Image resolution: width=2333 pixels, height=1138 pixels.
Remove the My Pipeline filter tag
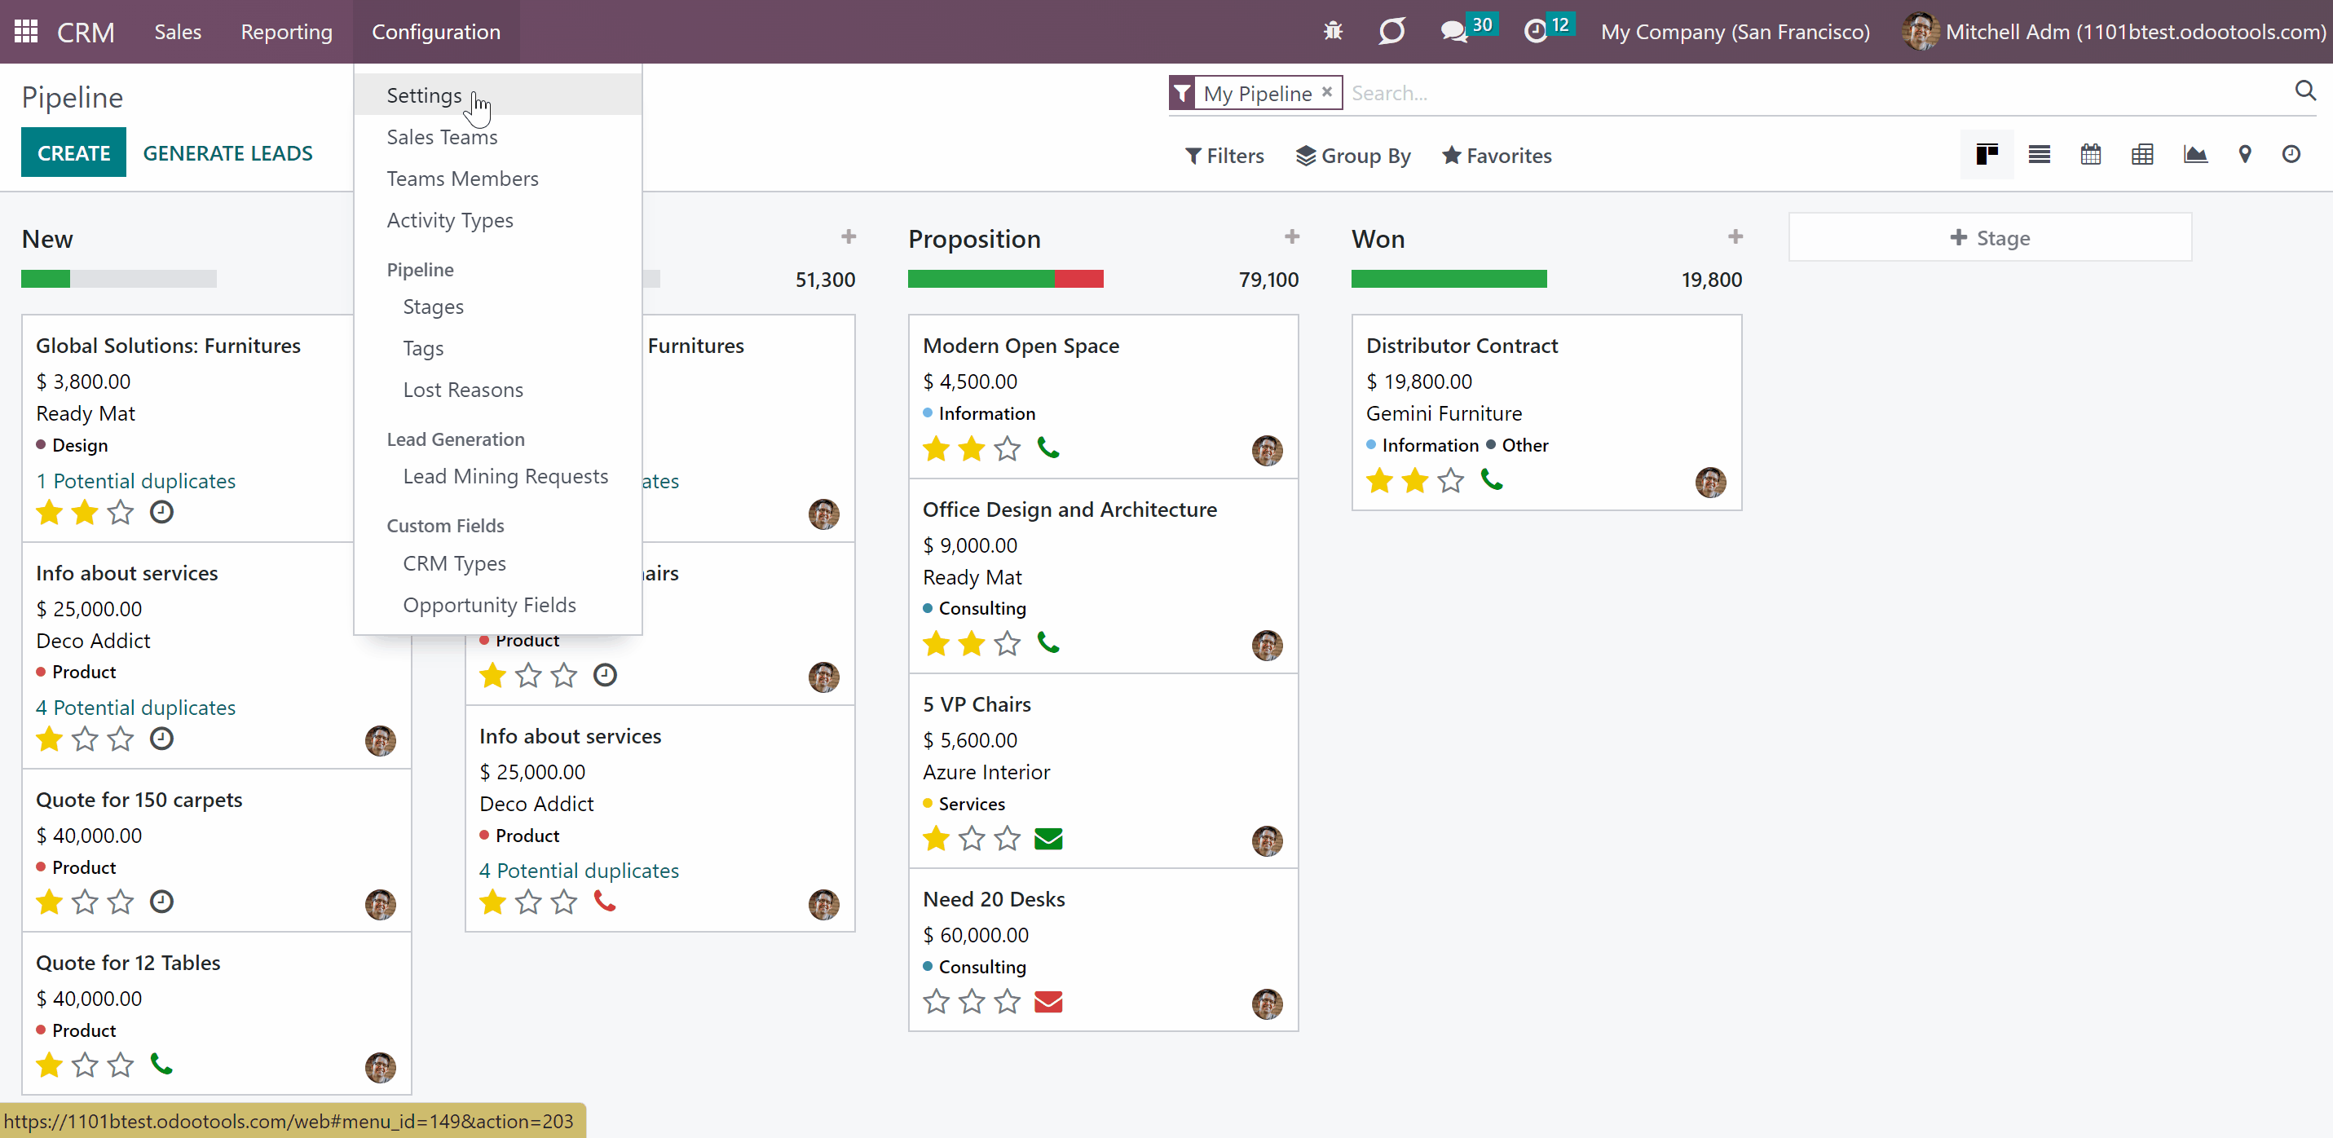(x=1326, y=92)
